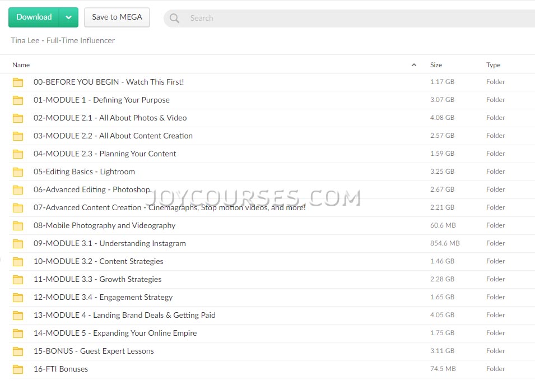
Task: Select '12-MODULE 3.4 - Engagement Strategy' folder name
Action: click(103, 297)
